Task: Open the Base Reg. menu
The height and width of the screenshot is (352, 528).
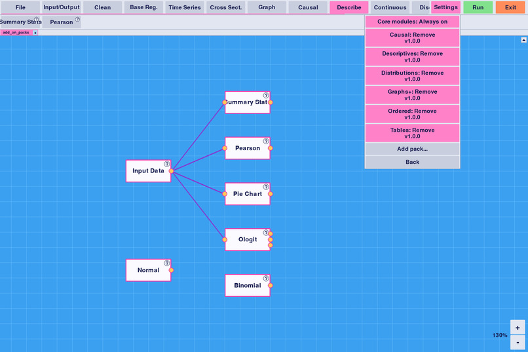Action: pyautogui.click(x=143, y=7)
